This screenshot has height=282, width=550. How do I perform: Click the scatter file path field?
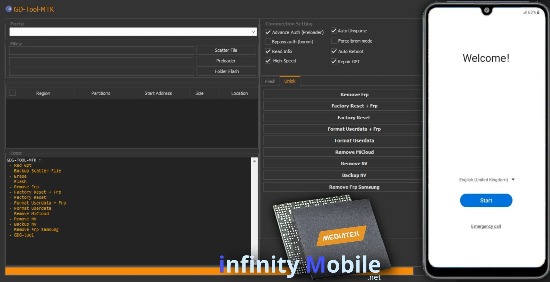pyautogui.click(x=101, y=50)
